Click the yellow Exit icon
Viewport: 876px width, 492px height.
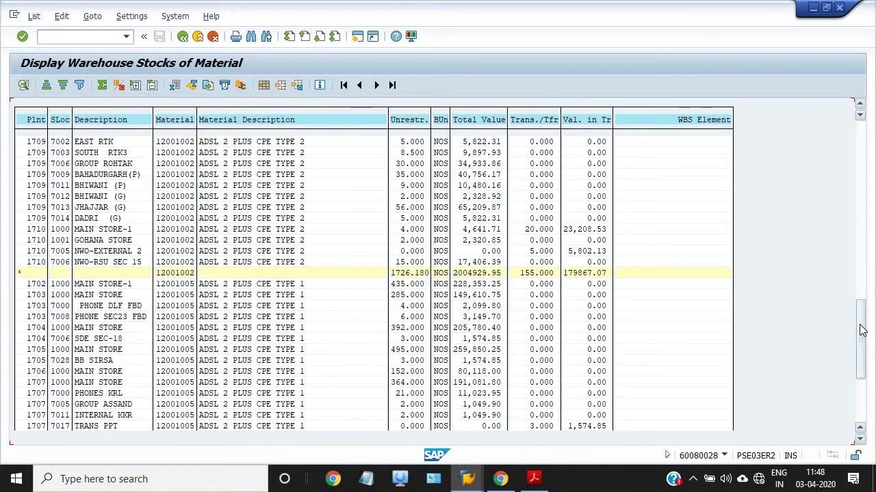(198, 36)
